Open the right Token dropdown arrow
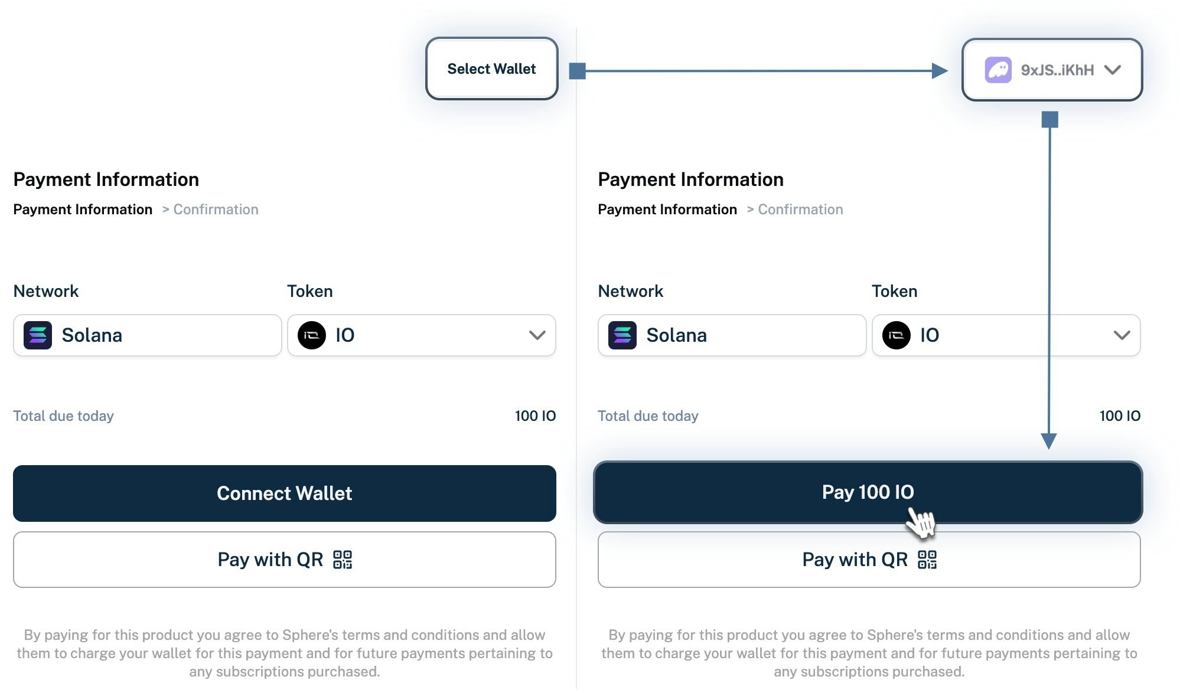 coord(1122,335)
